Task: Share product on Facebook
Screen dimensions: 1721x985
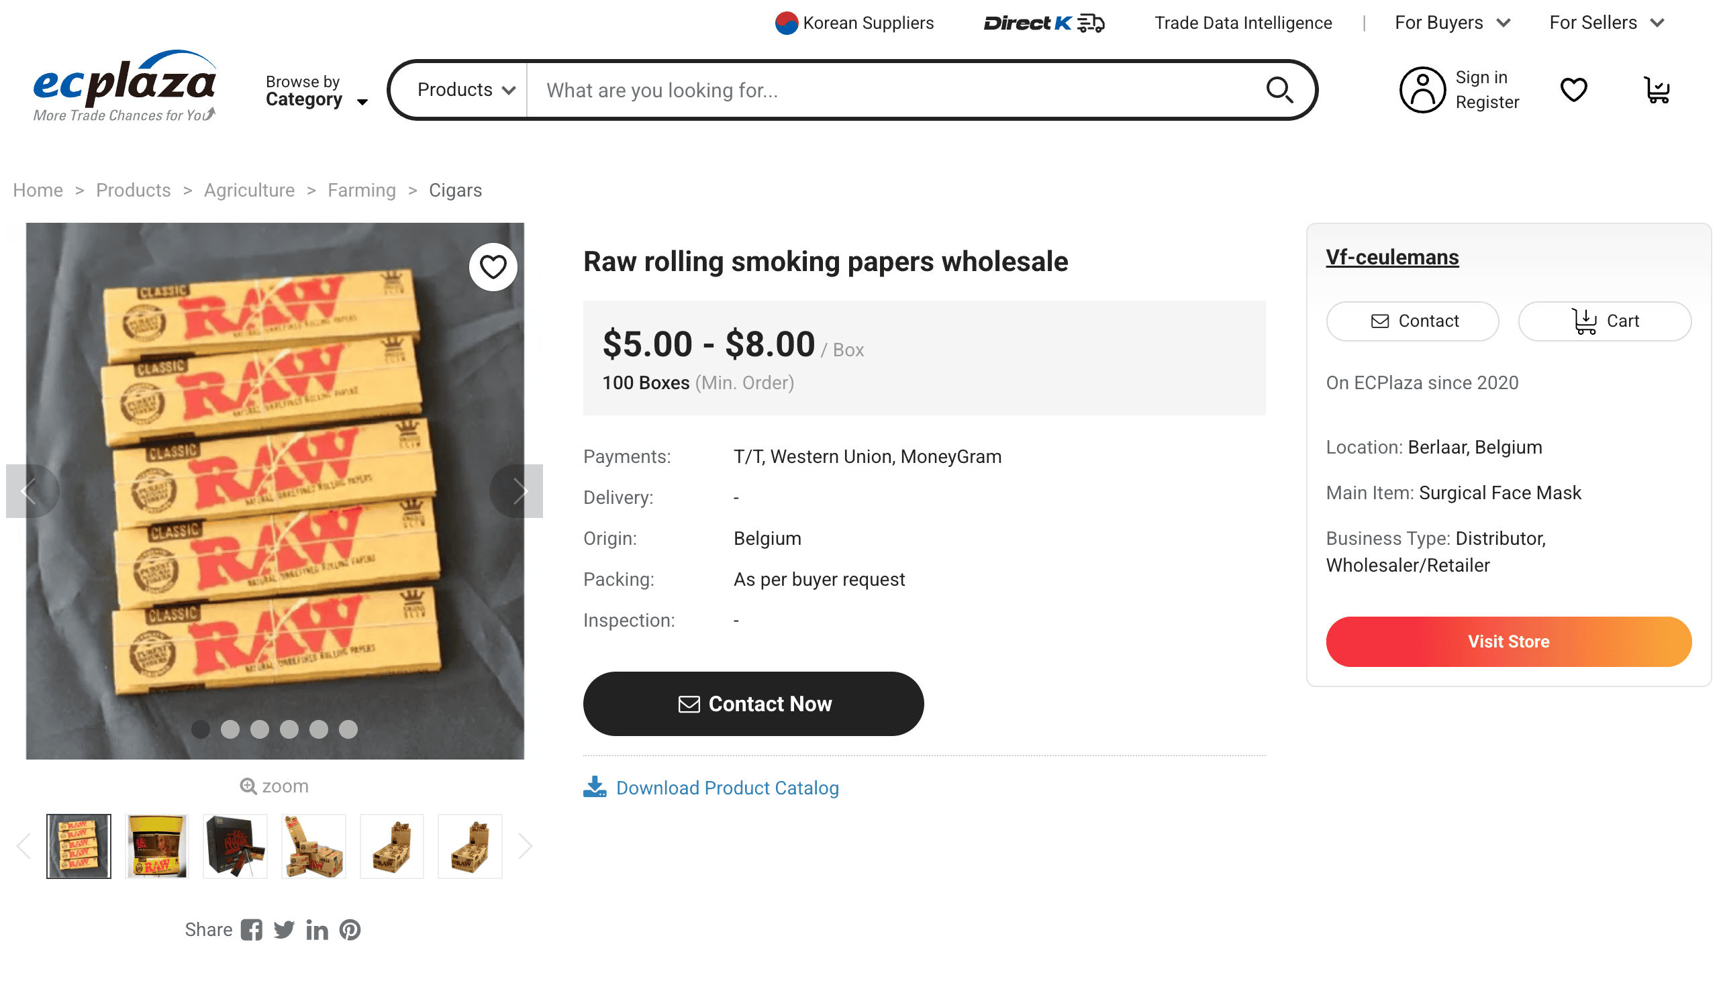Action: click(x=251, y=929)
